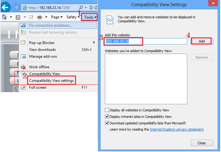Select Reopen last browsing session
221x152 pixels.
[x=58, y=32]
